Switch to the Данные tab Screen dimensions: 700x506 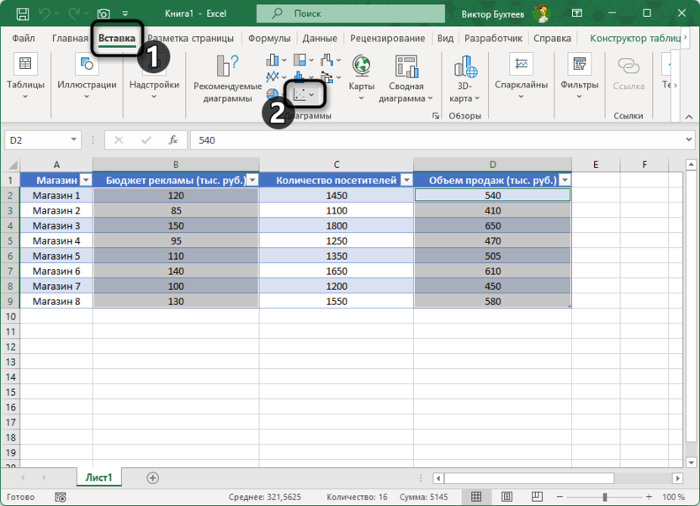(x=320, y=39)
